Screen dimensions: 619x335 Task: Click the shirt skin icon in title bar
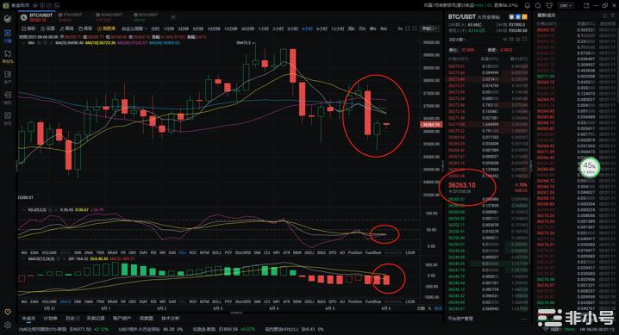click(549, 5)
